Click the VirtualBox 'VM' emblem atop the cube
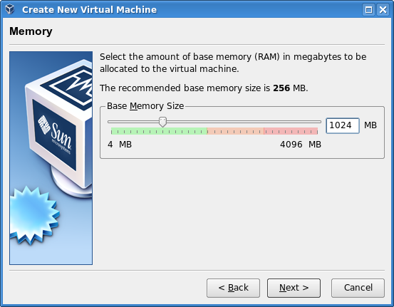 pos(73,83)
